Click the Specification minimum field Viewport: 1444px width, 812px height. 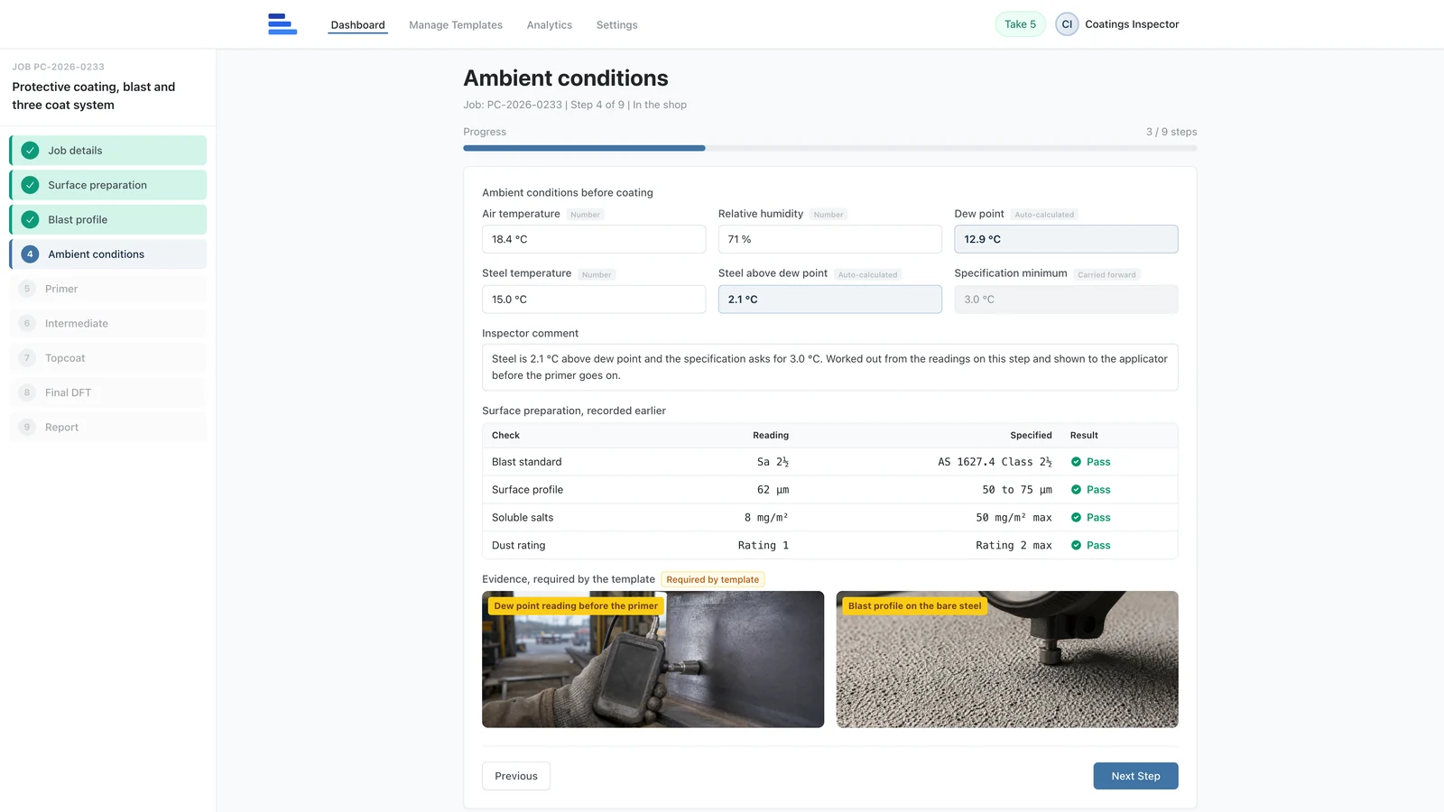coord(1066,300)
